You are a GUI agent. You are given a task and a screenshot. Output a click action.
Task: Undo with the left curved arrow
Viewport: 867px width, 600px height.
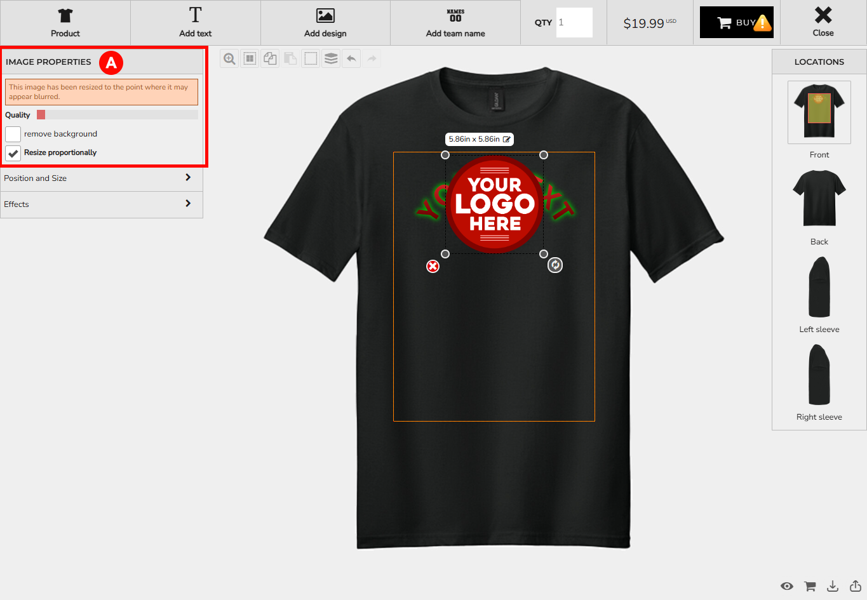tap(351, 59)
